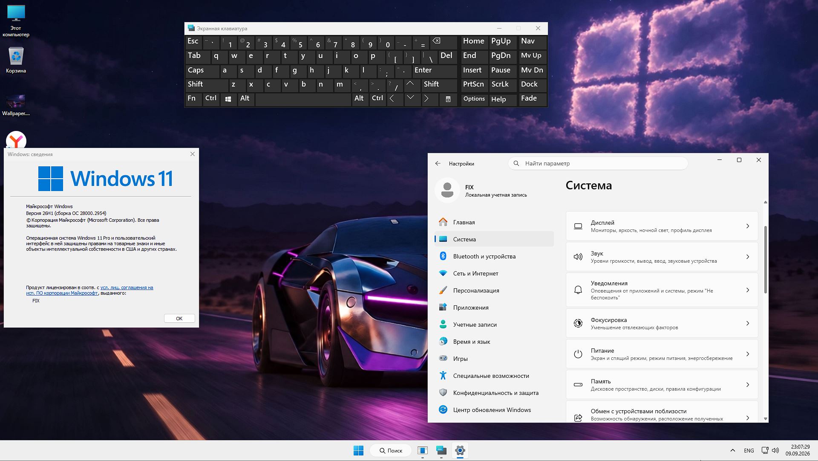Open Время и язык section
The height and width of the screenshot is (461, 818).
pyautogui.click(x=494, y=342)
